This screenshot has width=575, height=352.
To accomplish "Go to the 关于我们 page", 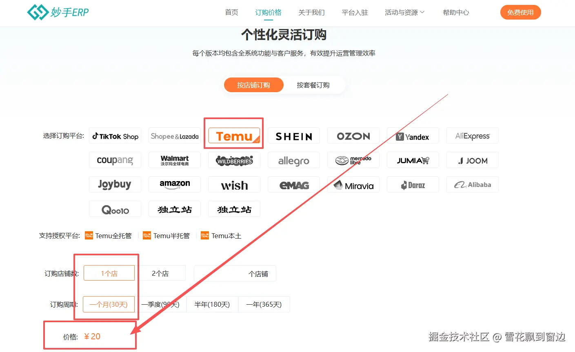I will point(311,12).
